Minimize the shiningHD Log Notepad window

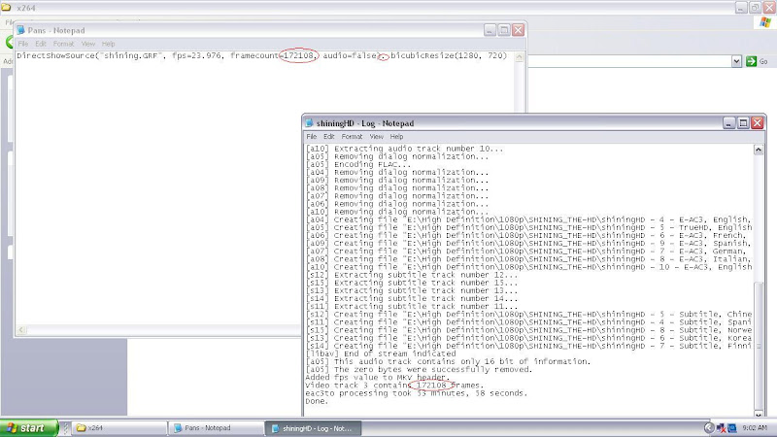pyautogui.click(x=728, y=123)
